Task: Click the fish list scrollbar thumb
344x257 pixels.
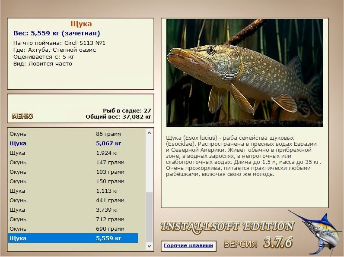Action: click(x=149, y=217)
